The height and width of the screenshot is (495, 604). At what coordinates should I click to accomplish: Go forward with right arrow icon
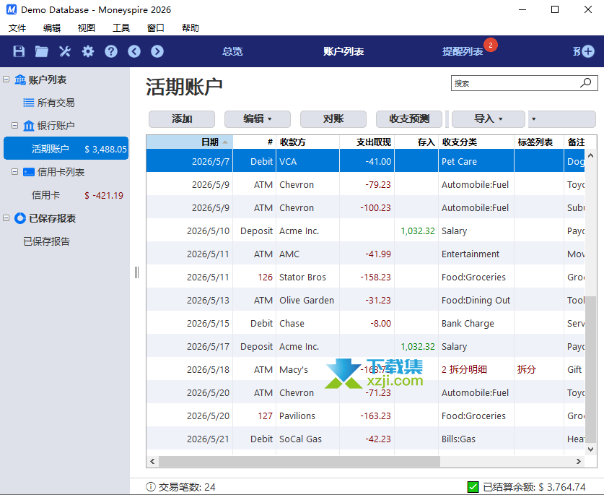(x=157, y=51)
